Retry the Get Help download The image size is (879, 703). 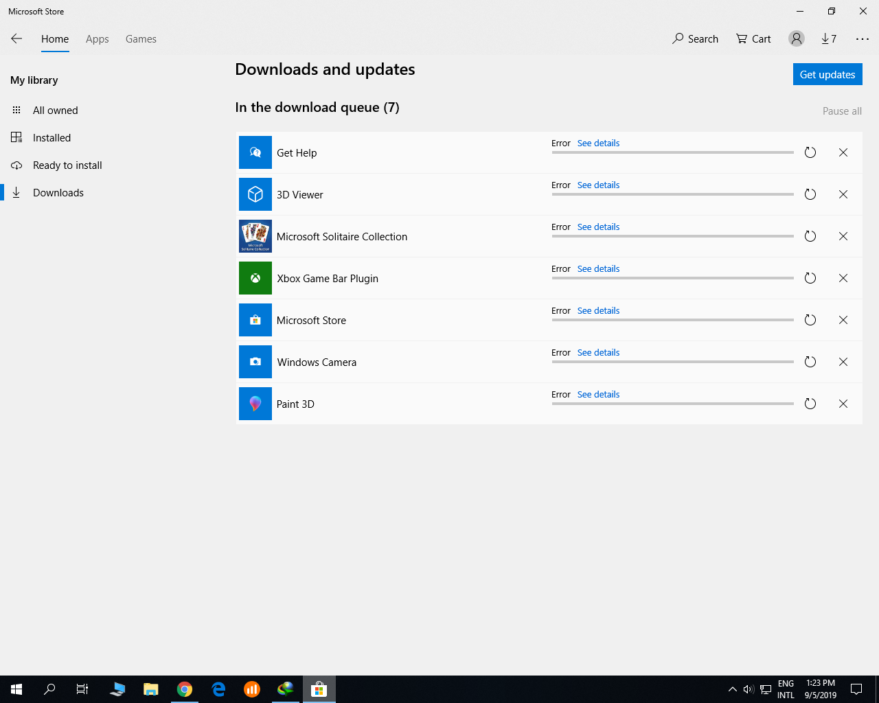point(810,152)
